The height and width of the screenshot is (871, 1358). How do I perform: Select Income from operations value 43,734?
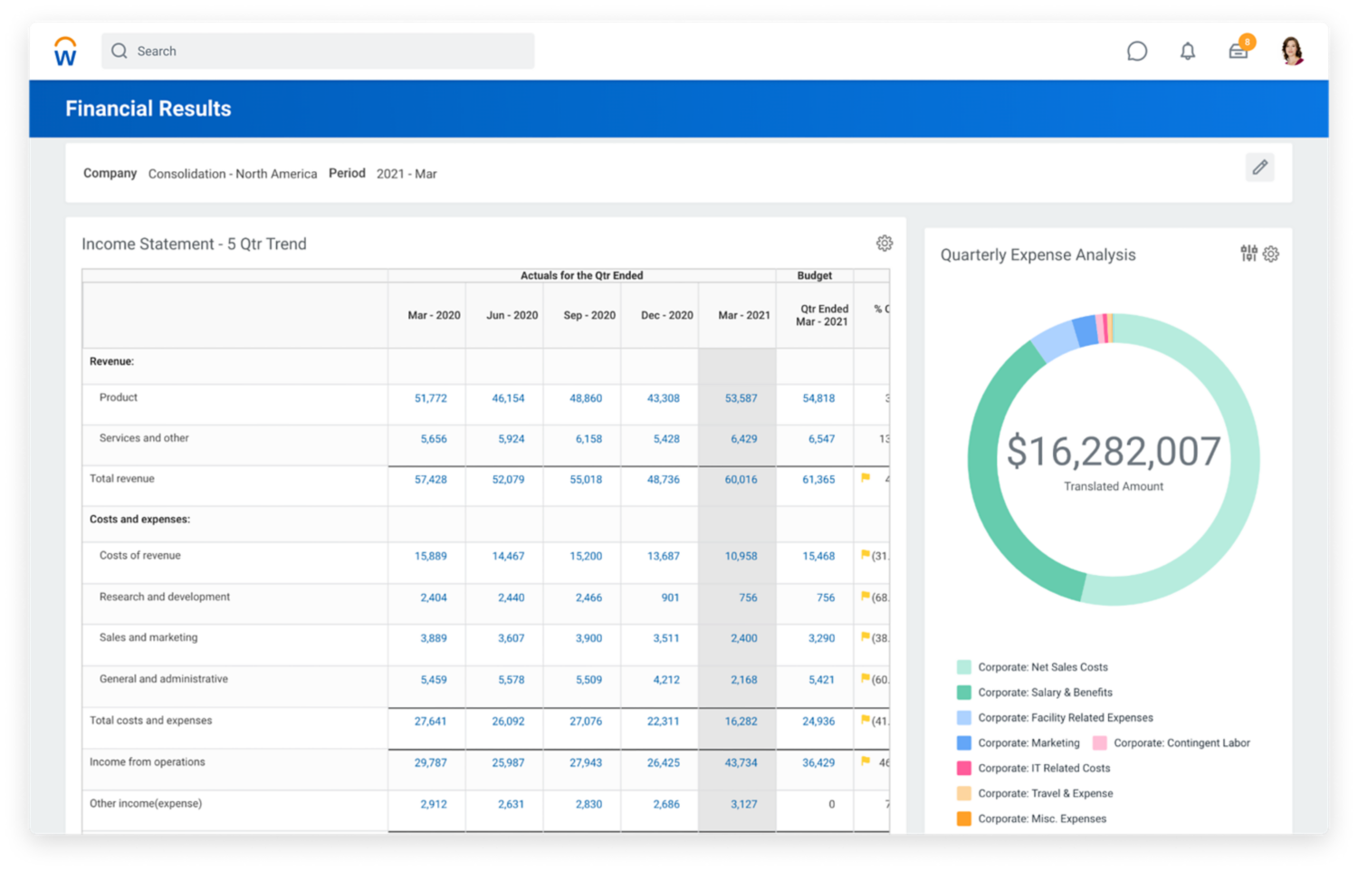(x=741, y=763)
